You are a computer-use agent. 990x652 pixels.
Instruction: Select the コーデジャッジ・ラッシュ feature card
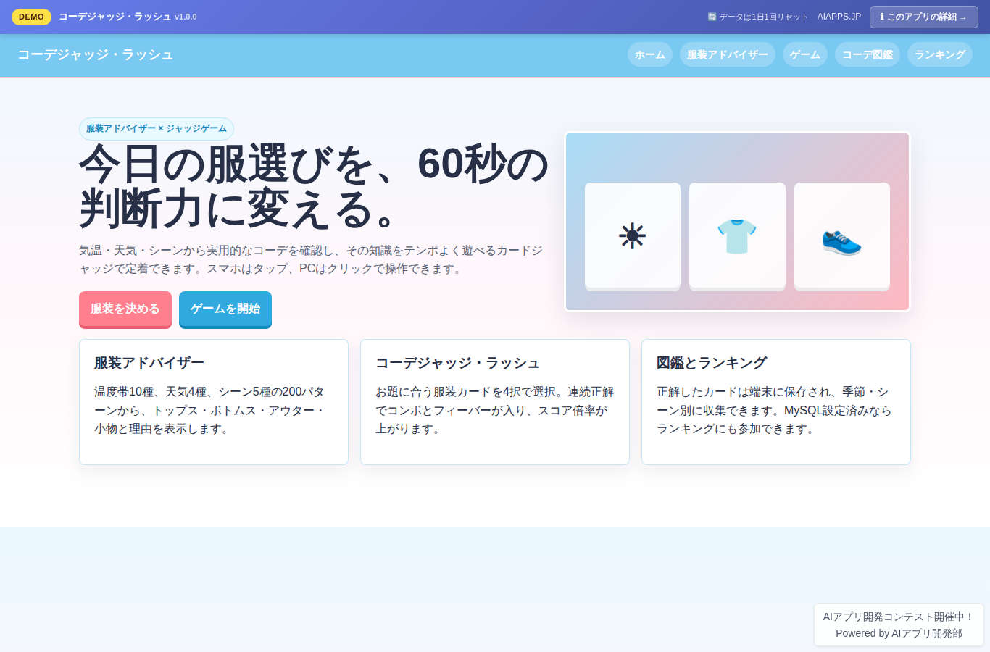pos(495,402)
